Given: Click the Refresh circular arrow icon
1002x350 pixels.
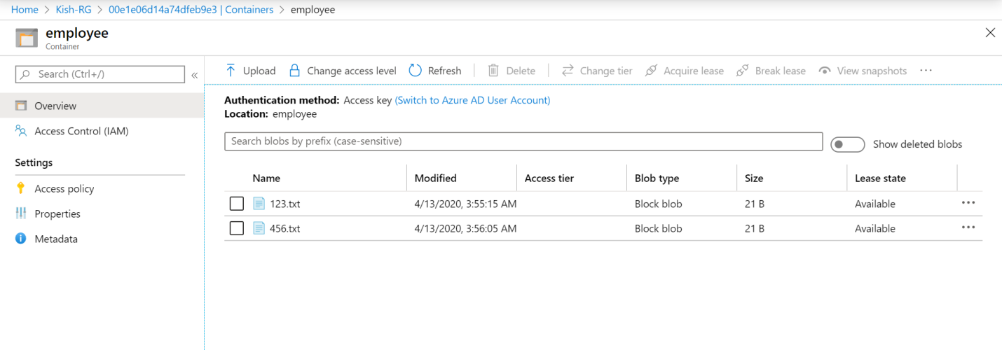Looking at the screenshot, I should (415, 71).
